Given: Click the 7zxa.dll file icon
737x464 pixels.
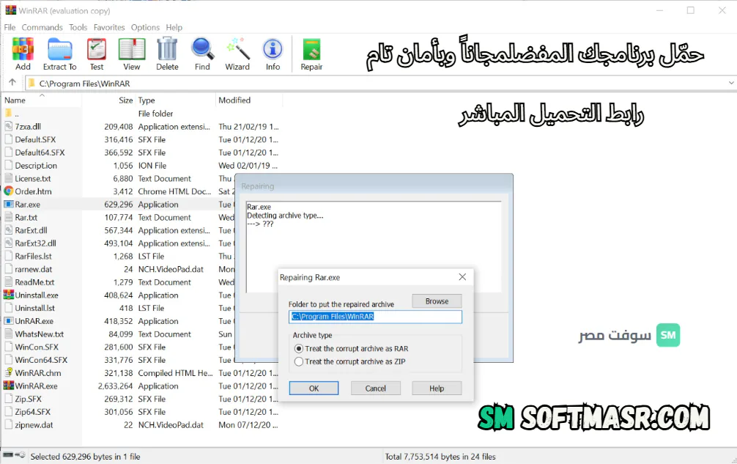Looking at the screenshot, I should (x=9, y=127).
